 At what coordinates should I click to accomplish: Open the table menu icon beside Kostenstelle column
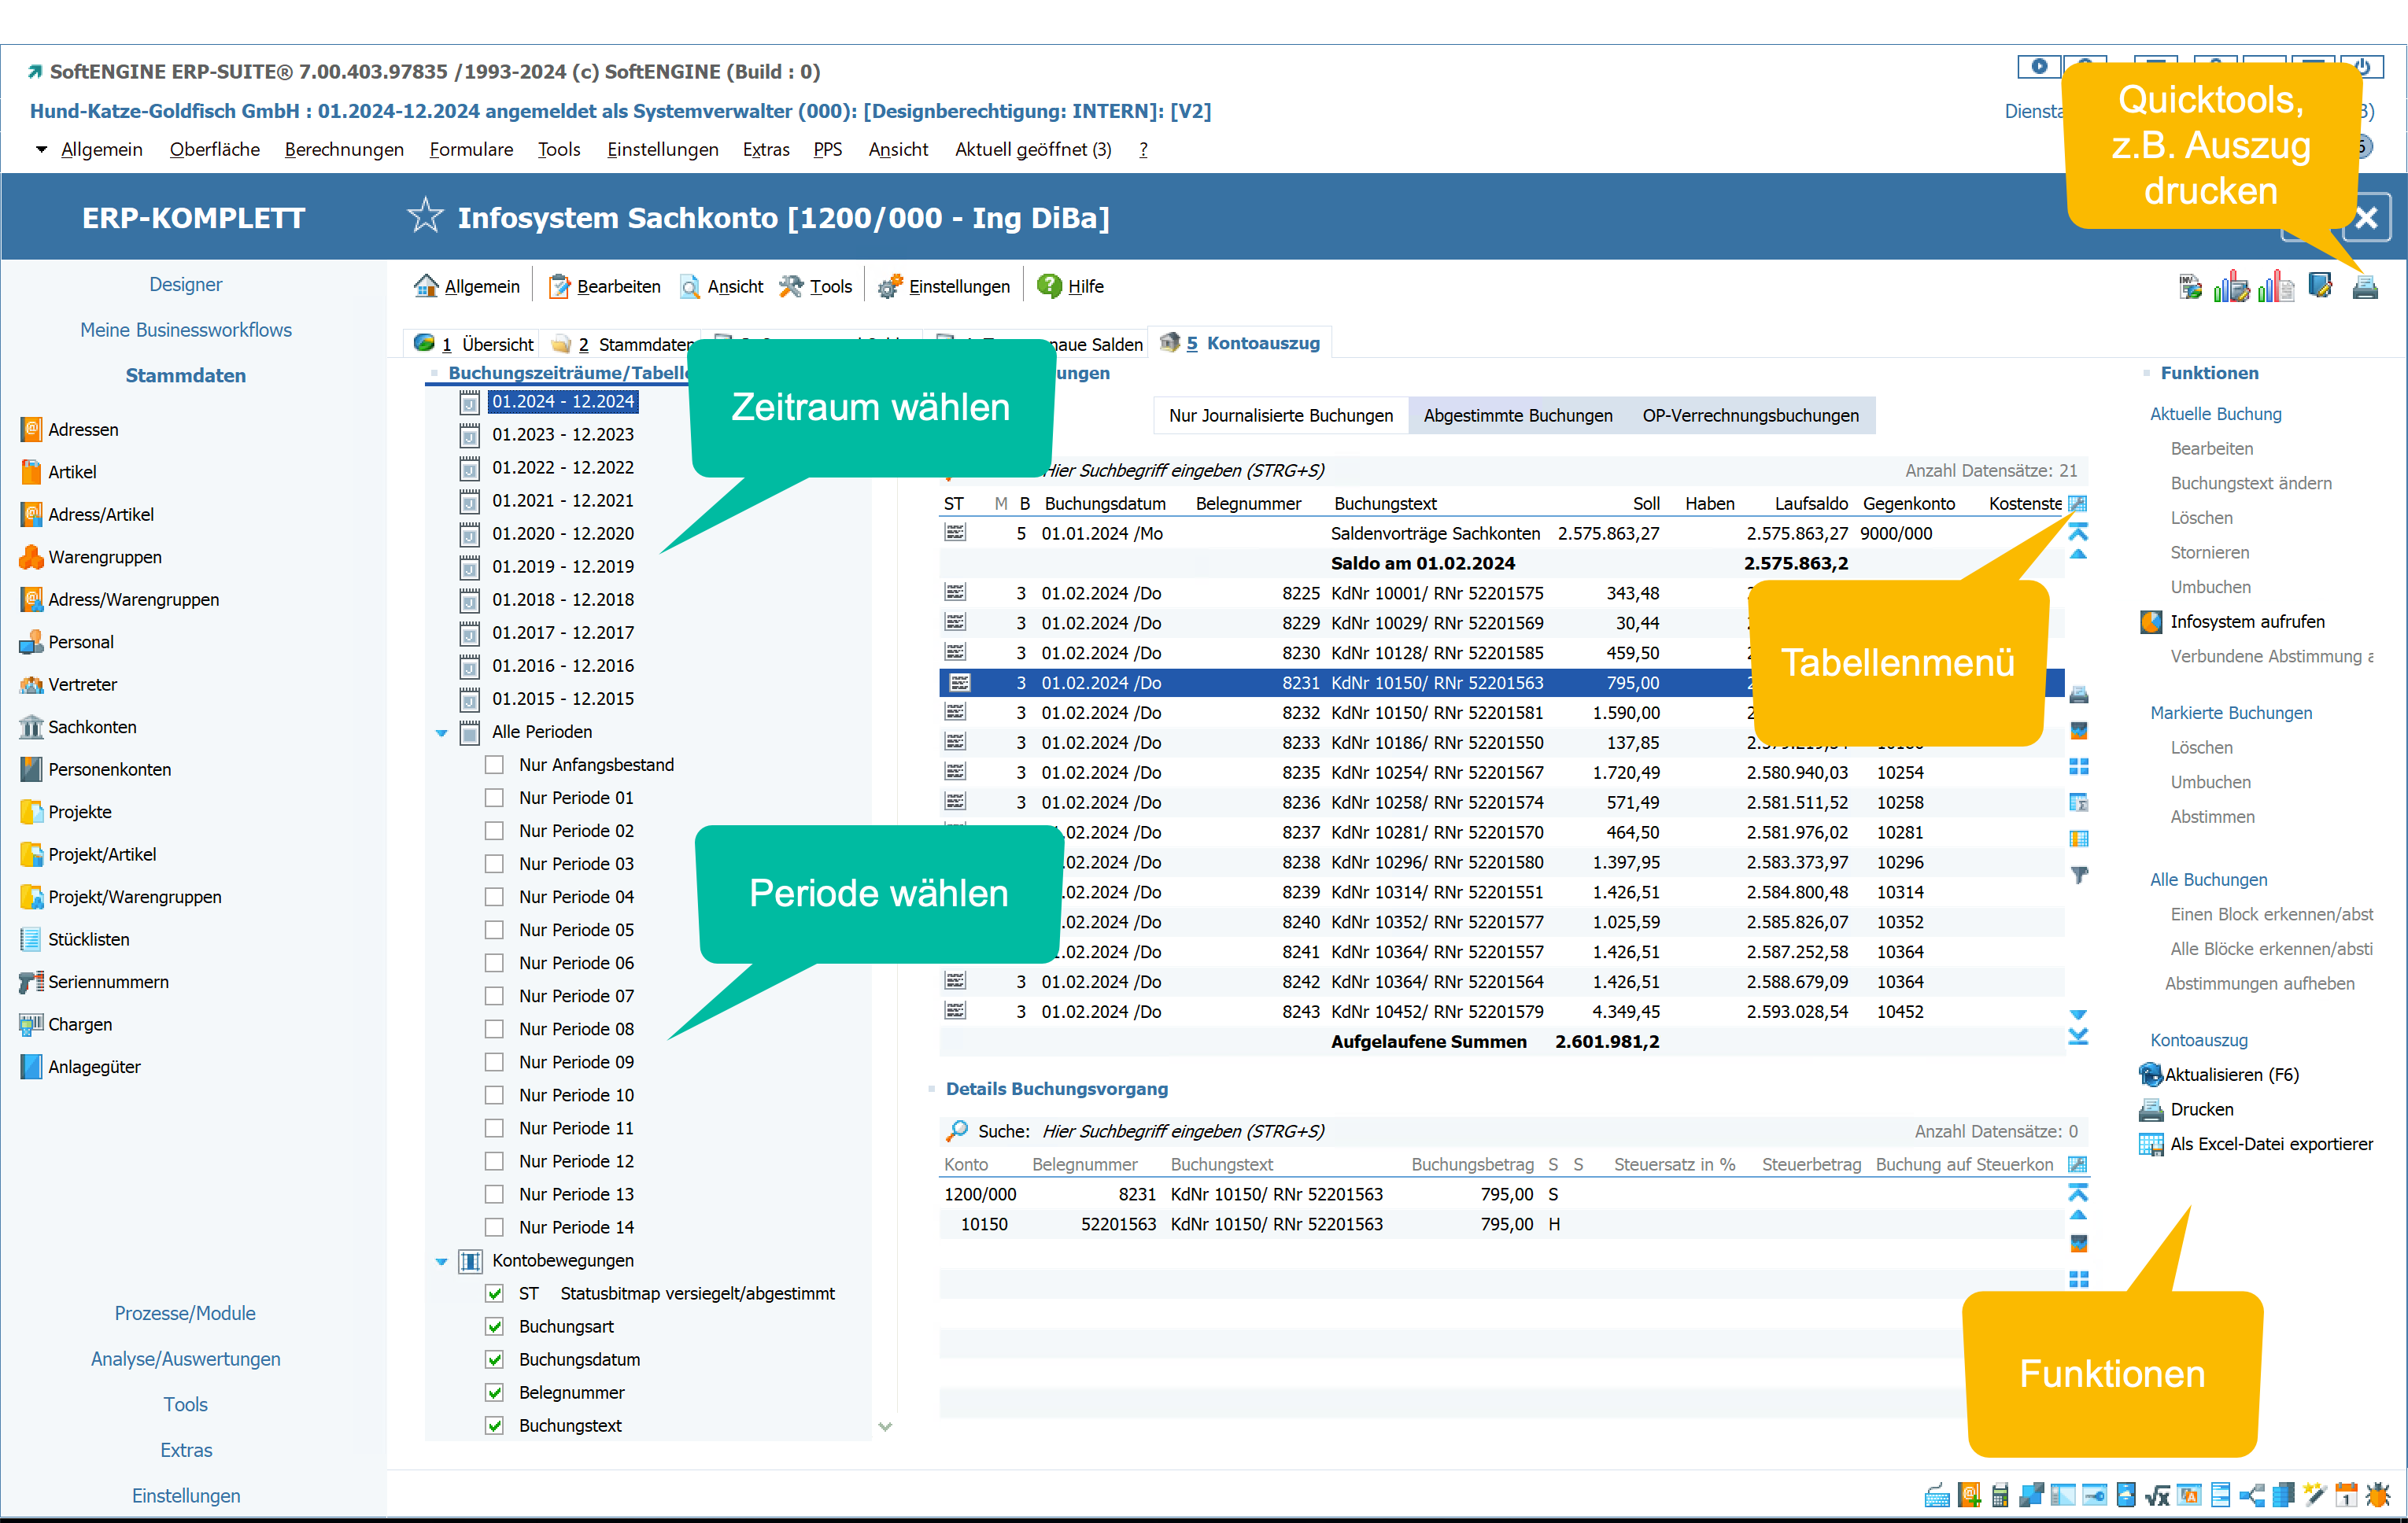click(x=2077, y=503)
